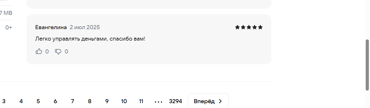Go to review page 3
370x108 pixels.
[4, 101]
